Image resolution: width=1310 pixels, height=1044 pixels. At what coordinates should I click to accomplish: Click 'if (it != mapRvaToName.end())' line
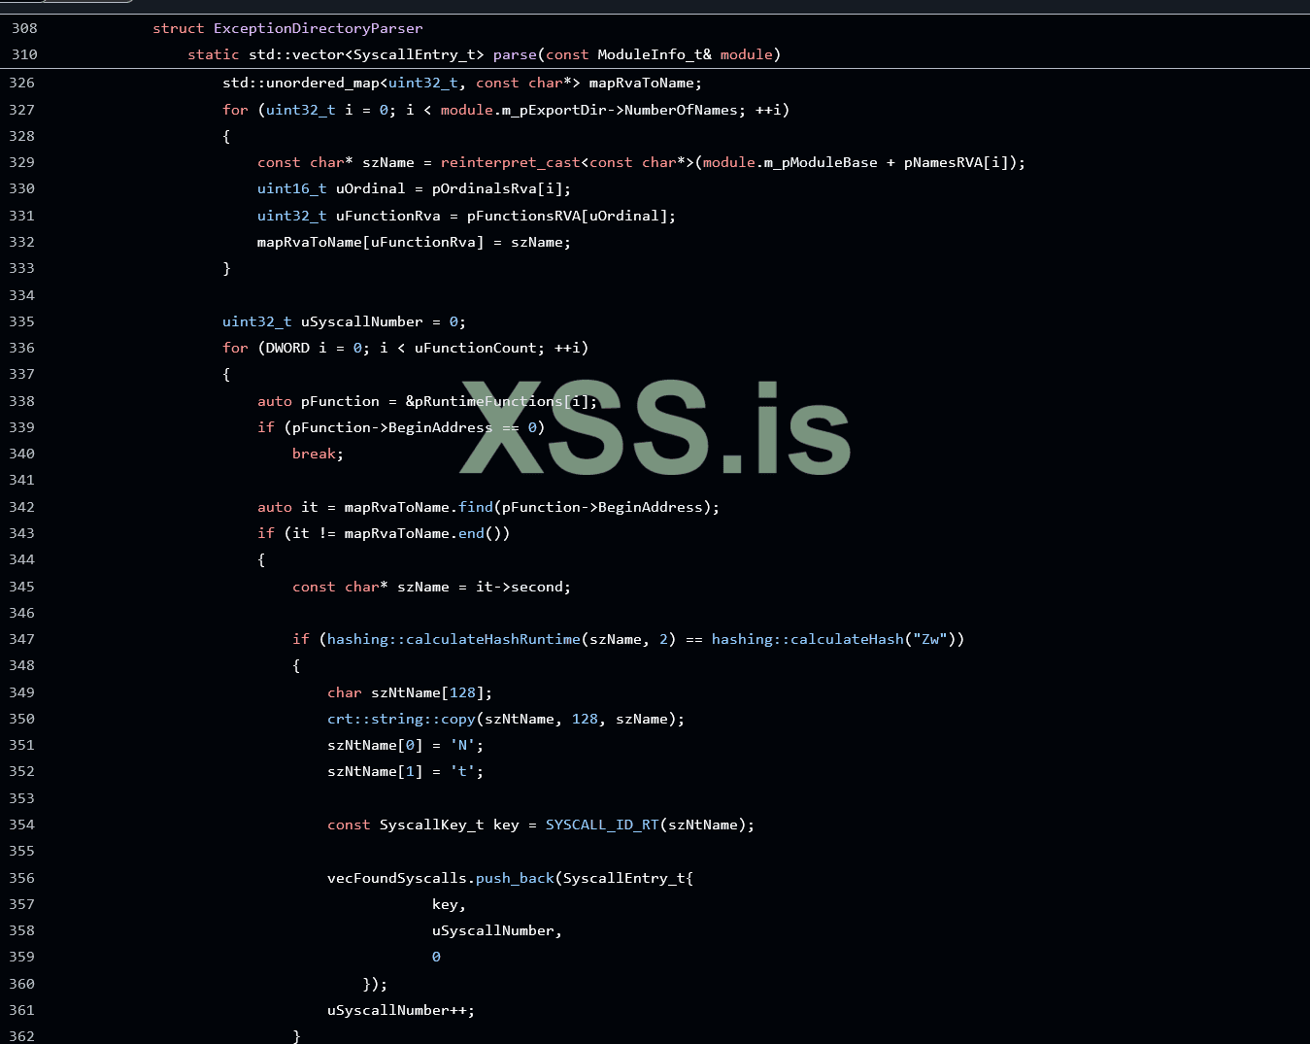[x=384, y=533]
